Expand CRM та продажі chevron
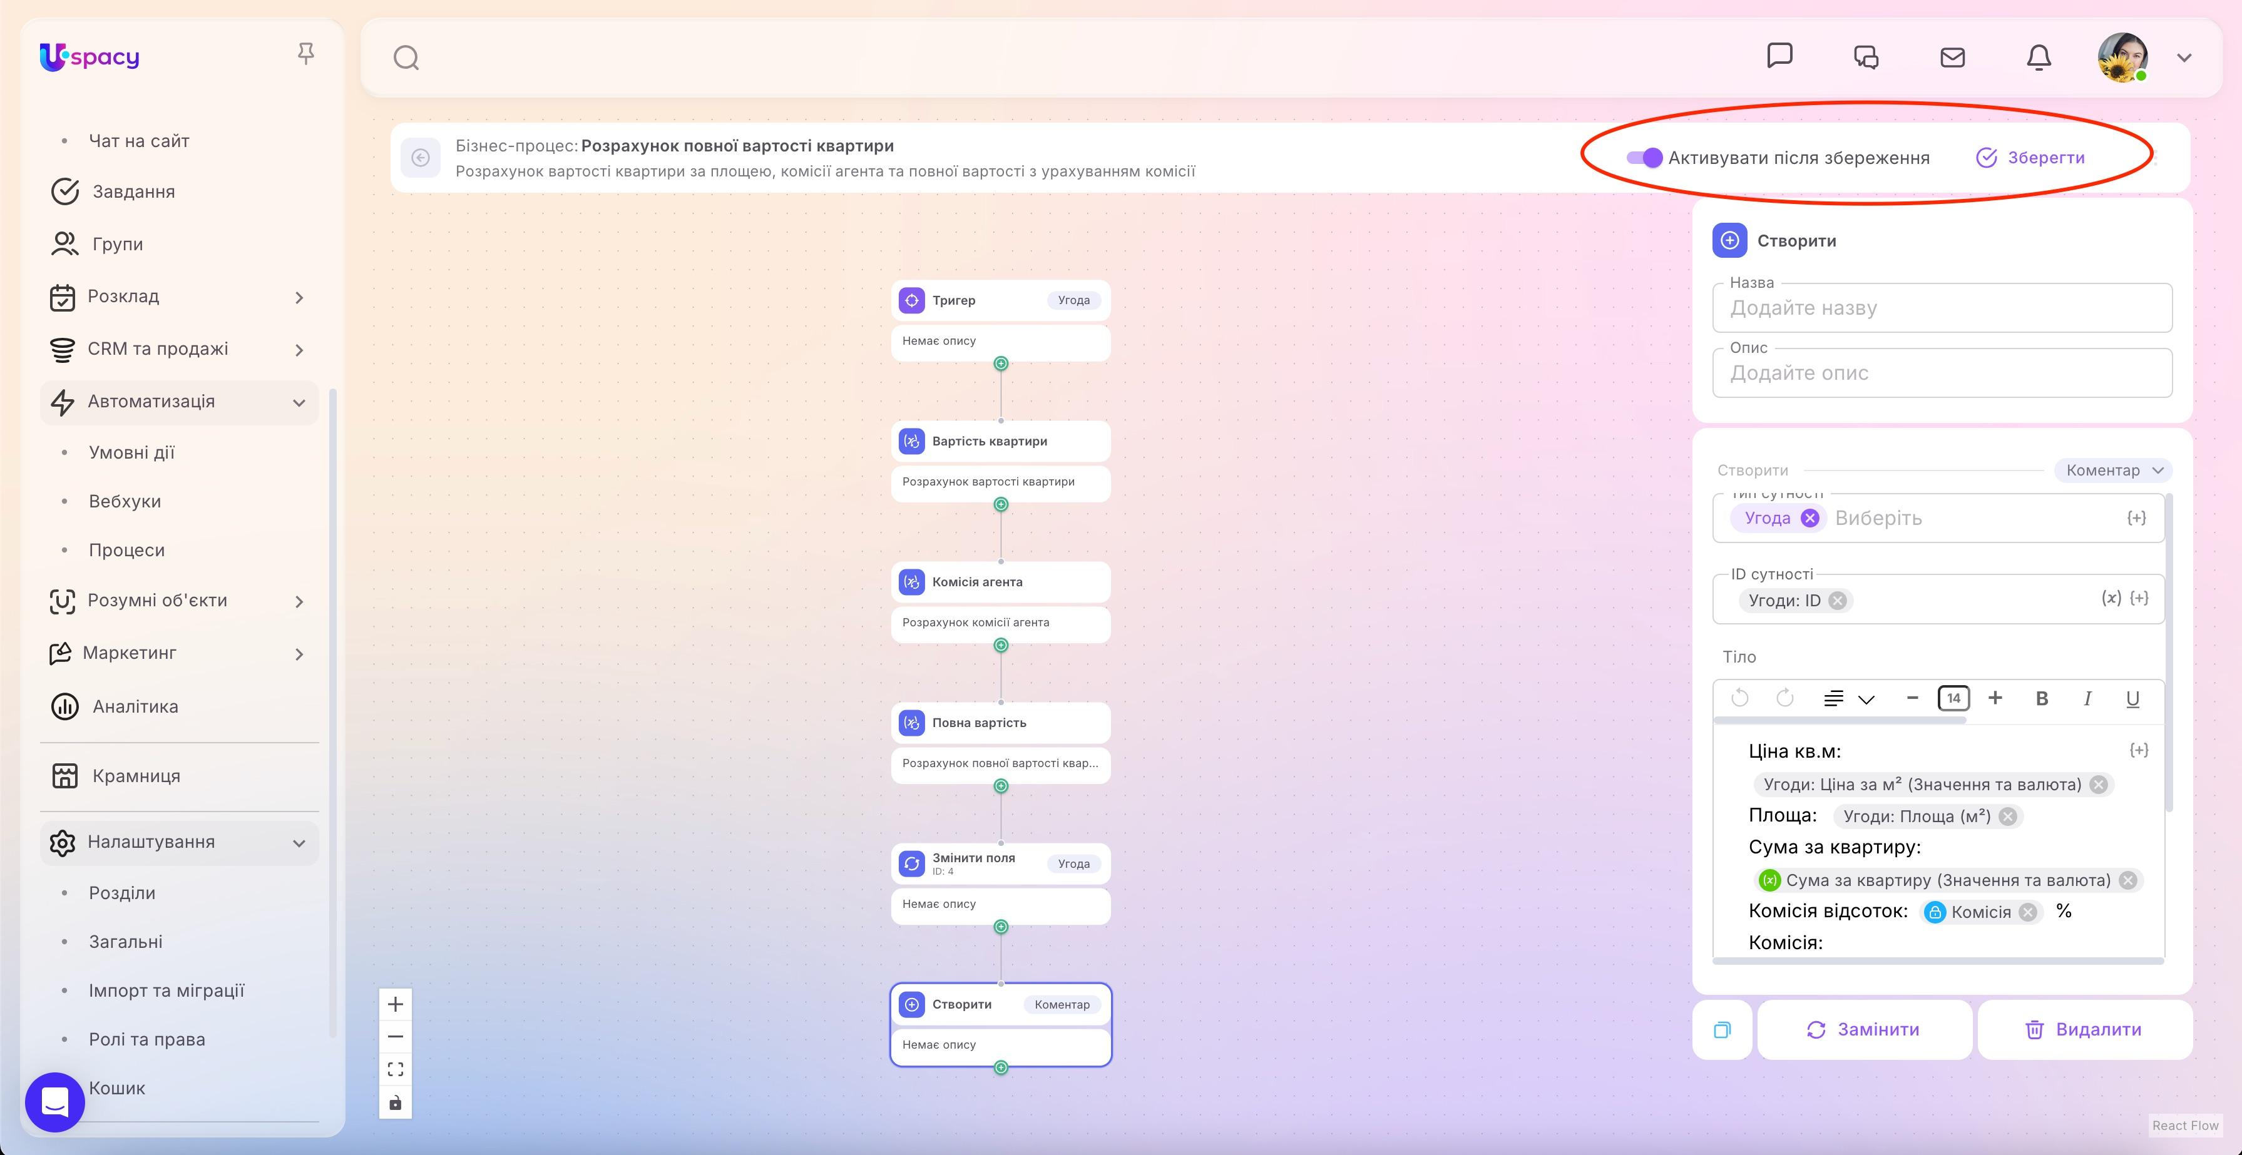Image resolution: width=2242 pixels, height=1155 pixels. click(x=299, y=350)
